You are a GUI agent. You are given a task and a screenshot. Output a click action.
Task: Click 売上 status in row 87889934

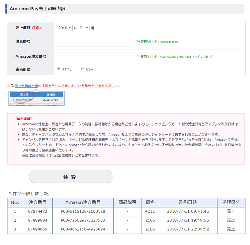pos(231,220)
